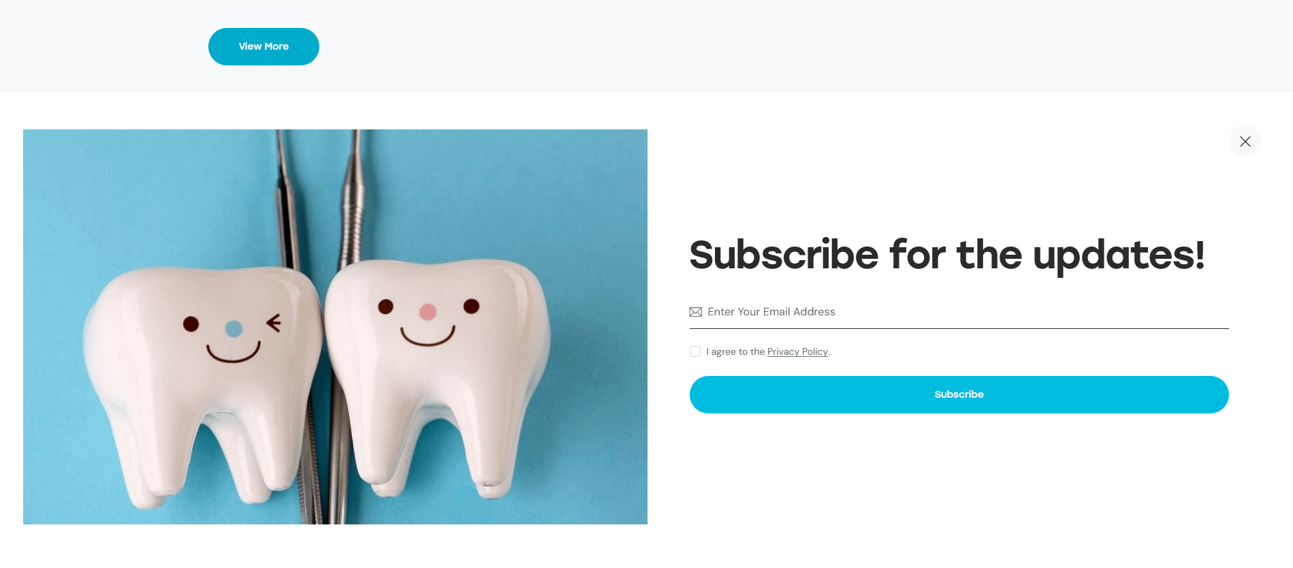Click the envelope icon in email field
Viewport: 1293px width, 568px height.
(x=695, y=312)
